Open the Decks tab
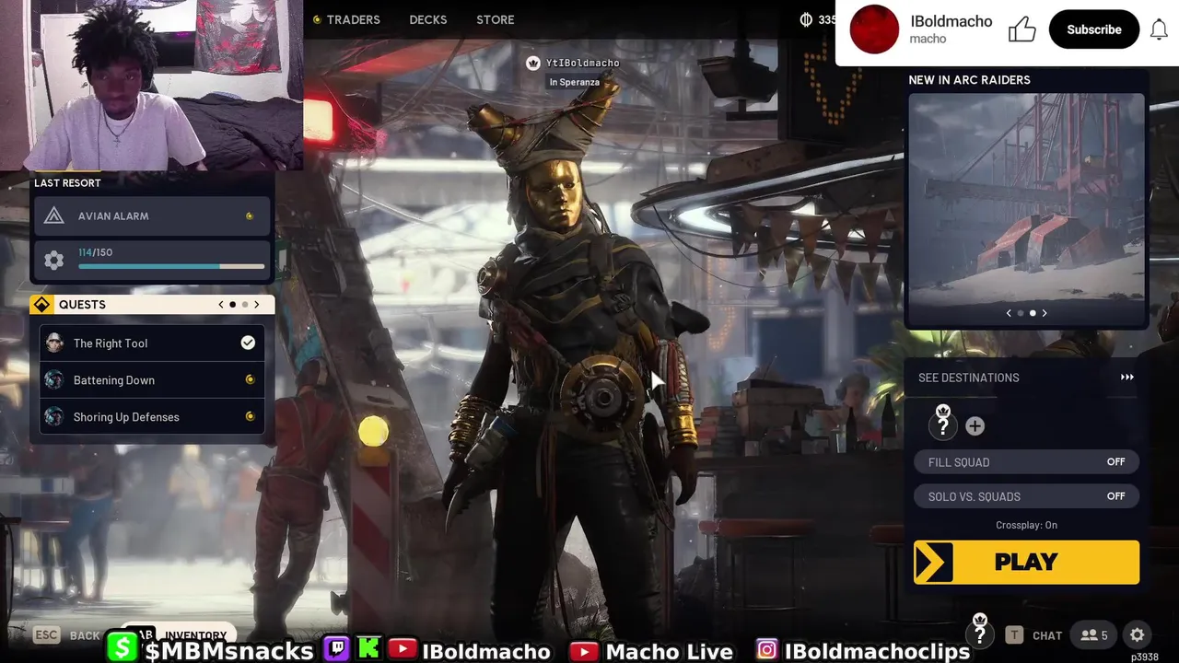 (428, 19)
